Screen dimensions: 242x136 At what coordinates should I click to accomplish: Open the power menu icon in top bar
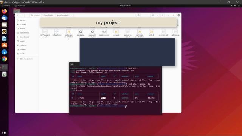pos(239,6)
